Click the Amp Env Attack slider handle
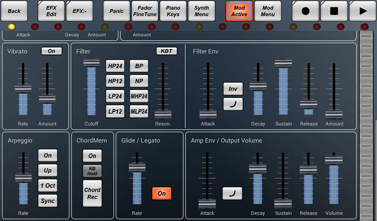This screenshot has height=221, width=377. point(207,204)
